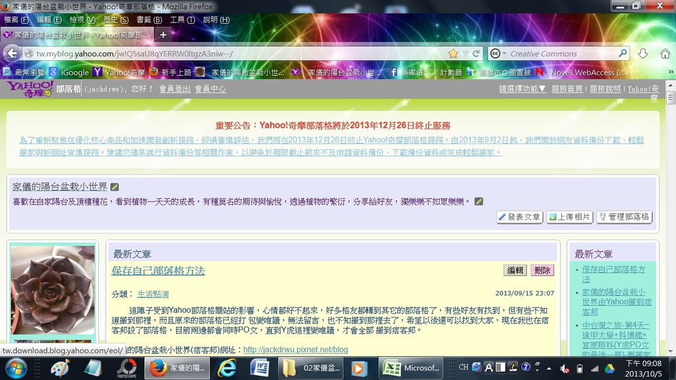Screen dimensions: 676x380
Task: Go to the Firefox home page icon
Action: click(665, 53)
